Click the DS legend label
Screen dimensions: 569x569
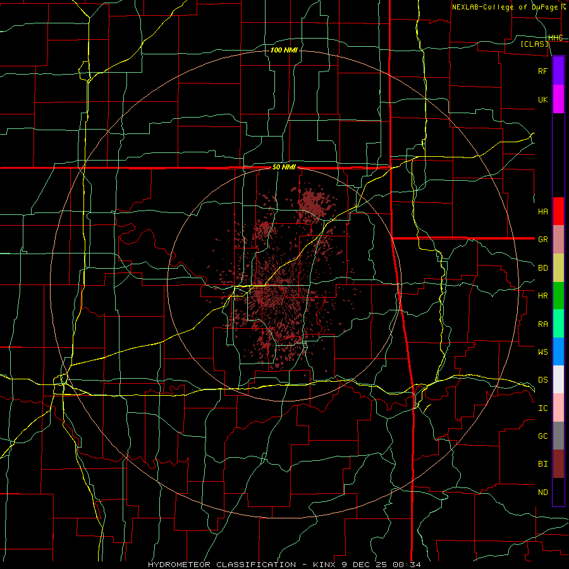(543, 380)
